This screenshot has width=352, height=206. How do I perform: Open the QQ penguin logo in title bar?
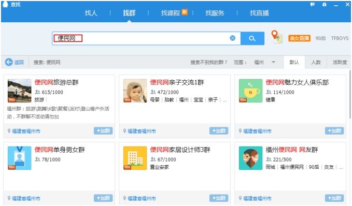click(5, 4)
